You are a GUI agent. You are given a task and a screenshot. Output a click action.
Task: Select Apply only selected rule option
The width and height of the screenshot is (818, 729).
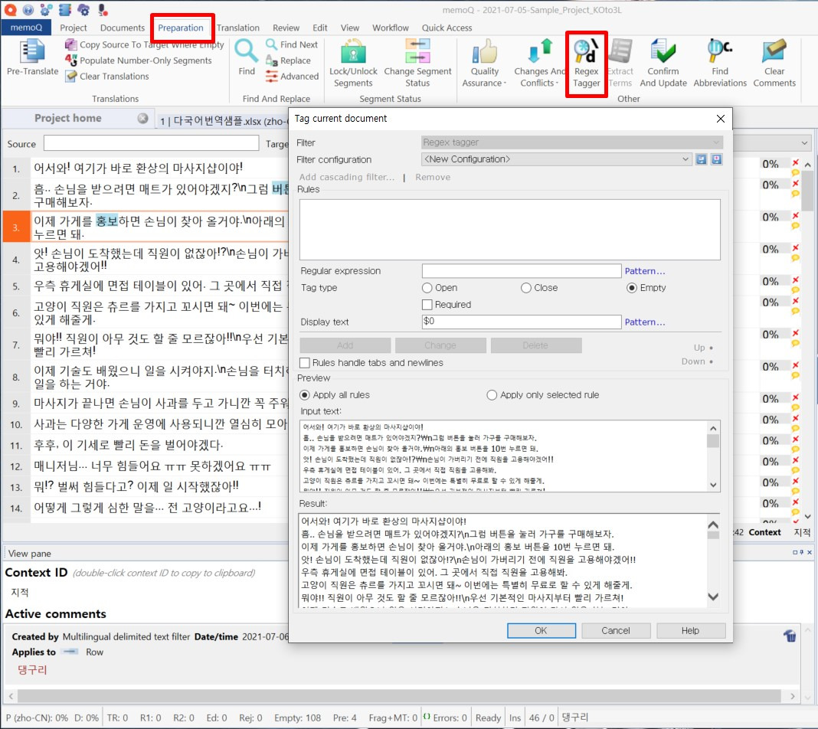point(492,394)
